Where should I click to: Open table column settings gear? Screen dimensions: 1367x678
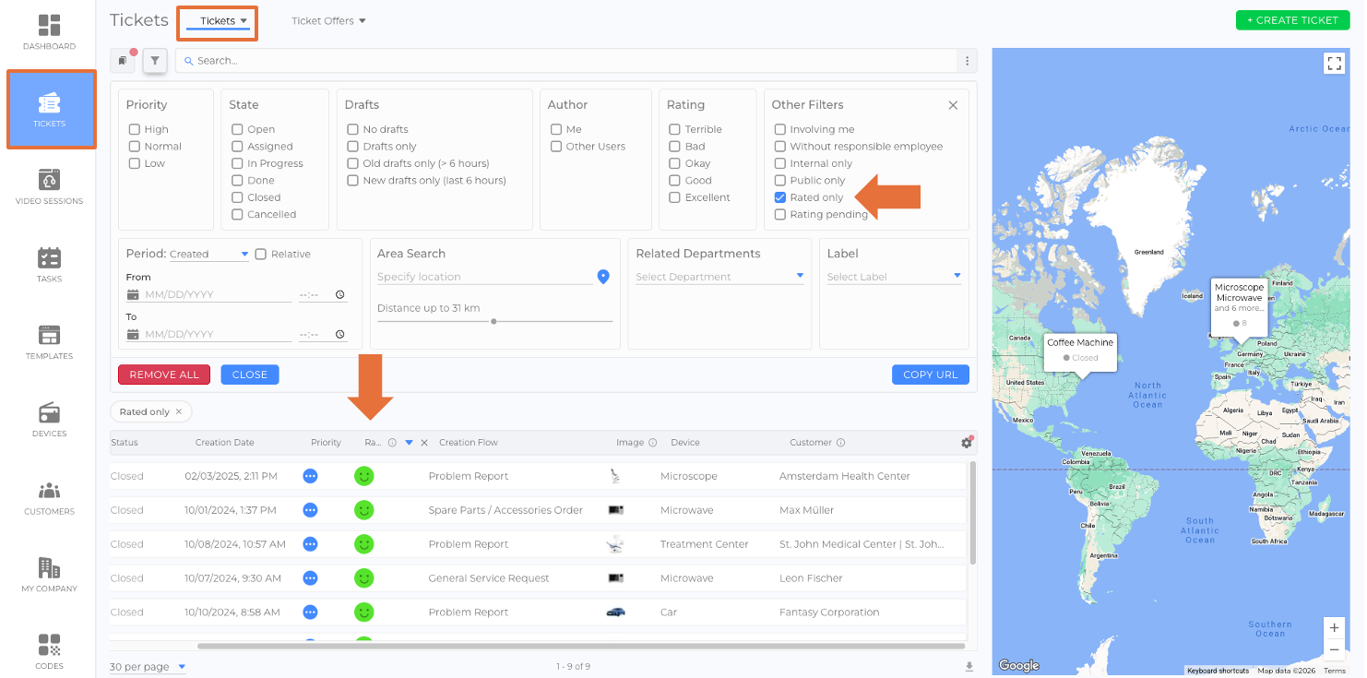coord(966,443)
